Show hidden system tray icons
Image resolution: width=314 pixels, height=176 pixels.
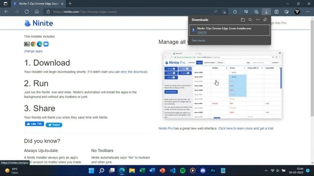pos(266,171)
